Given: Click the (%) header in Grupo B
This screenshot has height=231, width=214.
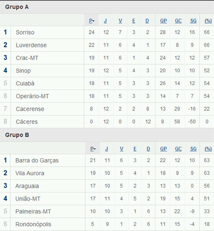Looking at the screenshot, I should pyautogui.click(x=208, y=149).
